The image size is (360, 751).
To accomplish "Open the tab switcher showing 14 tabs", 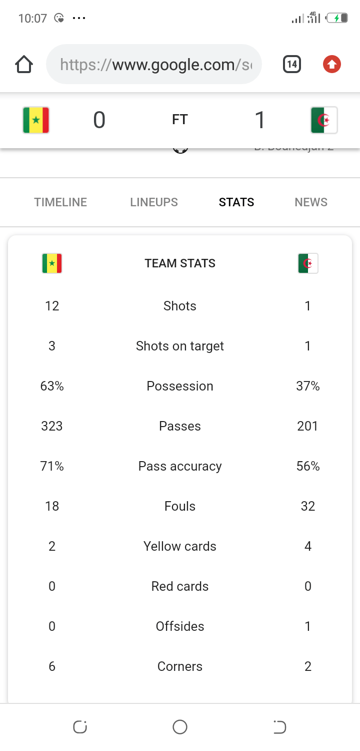I will coord(292,64).
